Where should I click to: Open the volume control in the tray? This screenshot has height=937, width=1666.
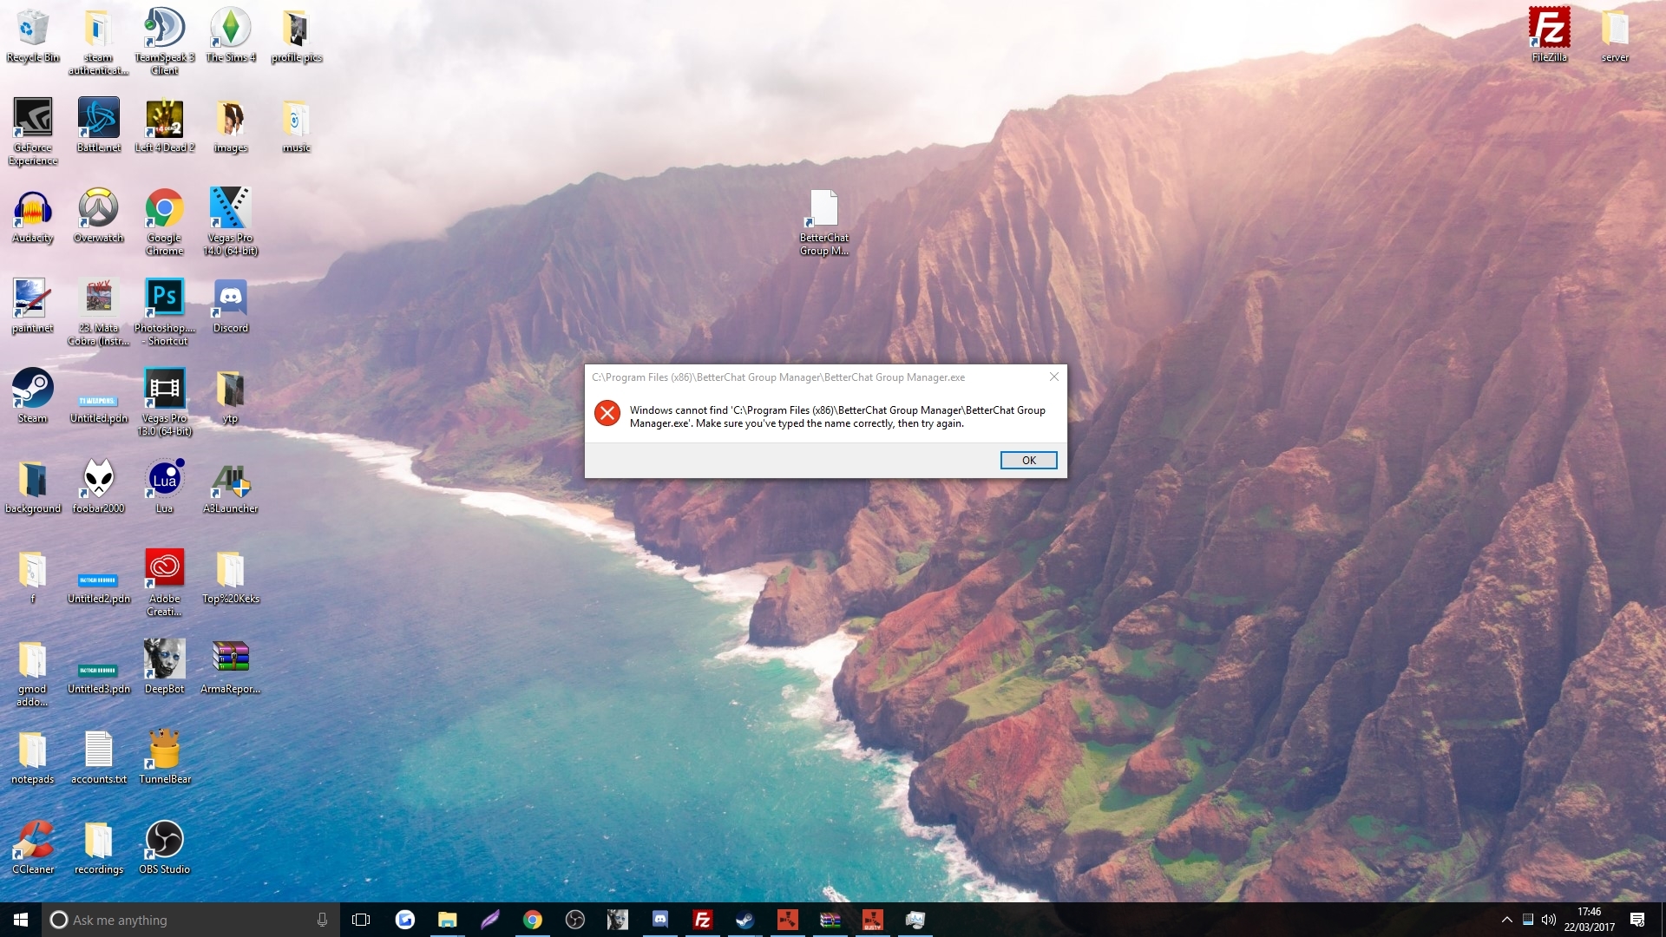click(1549, 920)
